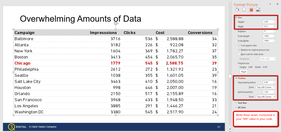Enable Best scale for slide show
The image size is (281, 132).
pyautogui.click(x=239, y=54)
